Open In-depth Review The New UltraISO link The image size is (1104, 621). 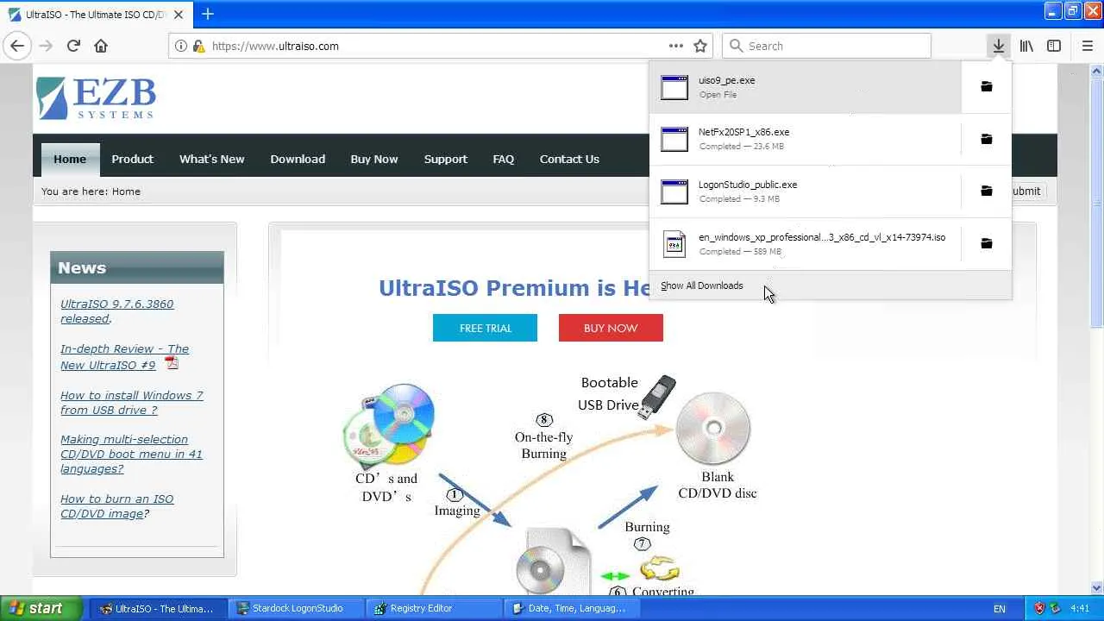point(124,357)
